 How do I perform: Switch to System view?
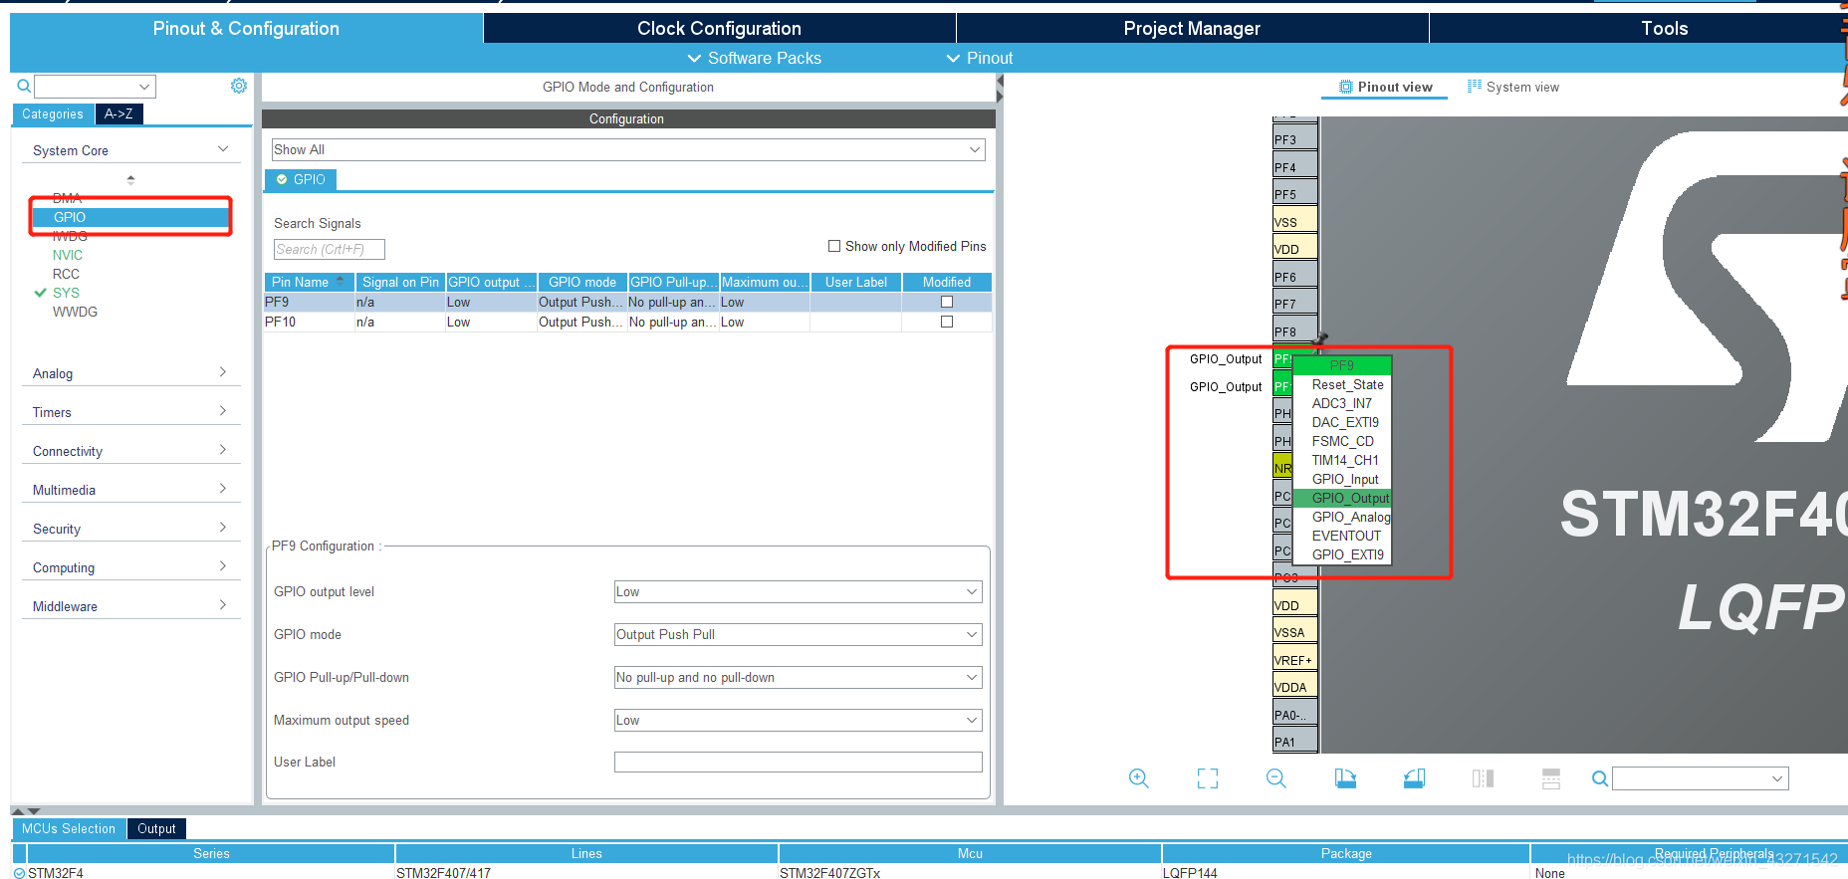click(1513, 87)
